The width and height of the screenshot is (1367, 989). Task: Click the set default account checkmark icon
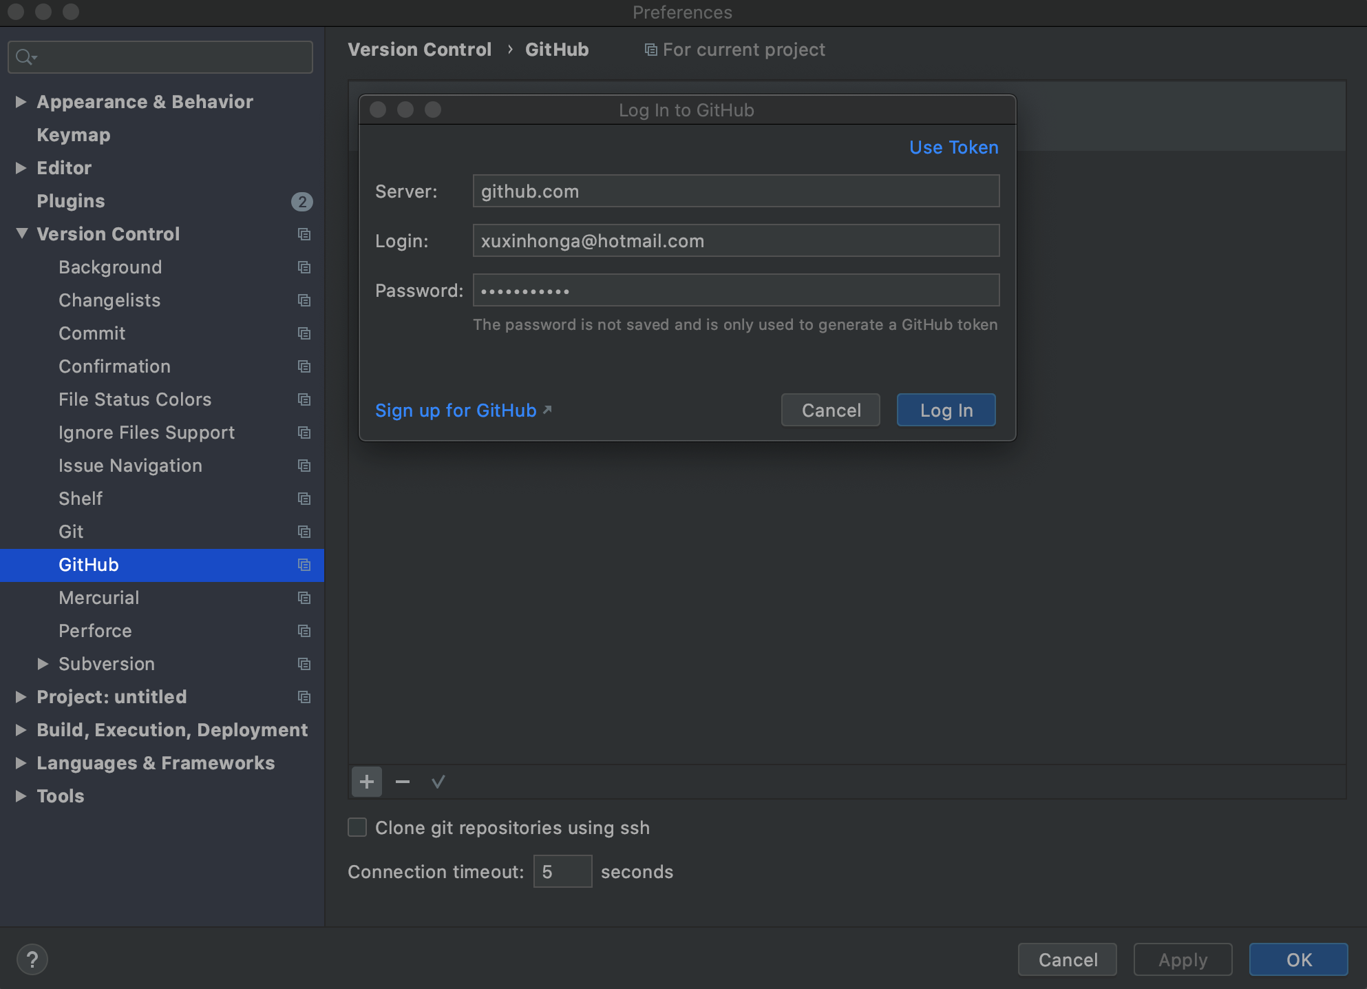pyautogui.click(x=438, y=782)
